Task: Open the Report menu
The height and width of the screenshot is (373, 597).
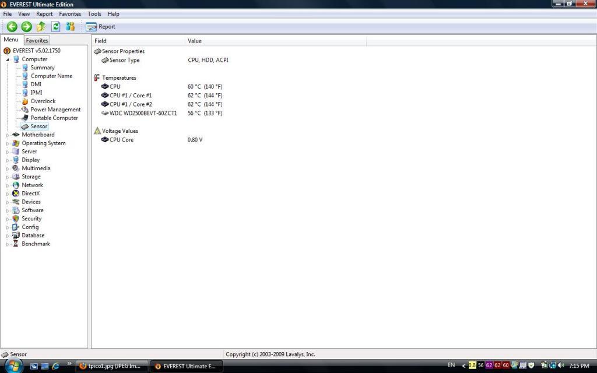Action: [44, 14]
